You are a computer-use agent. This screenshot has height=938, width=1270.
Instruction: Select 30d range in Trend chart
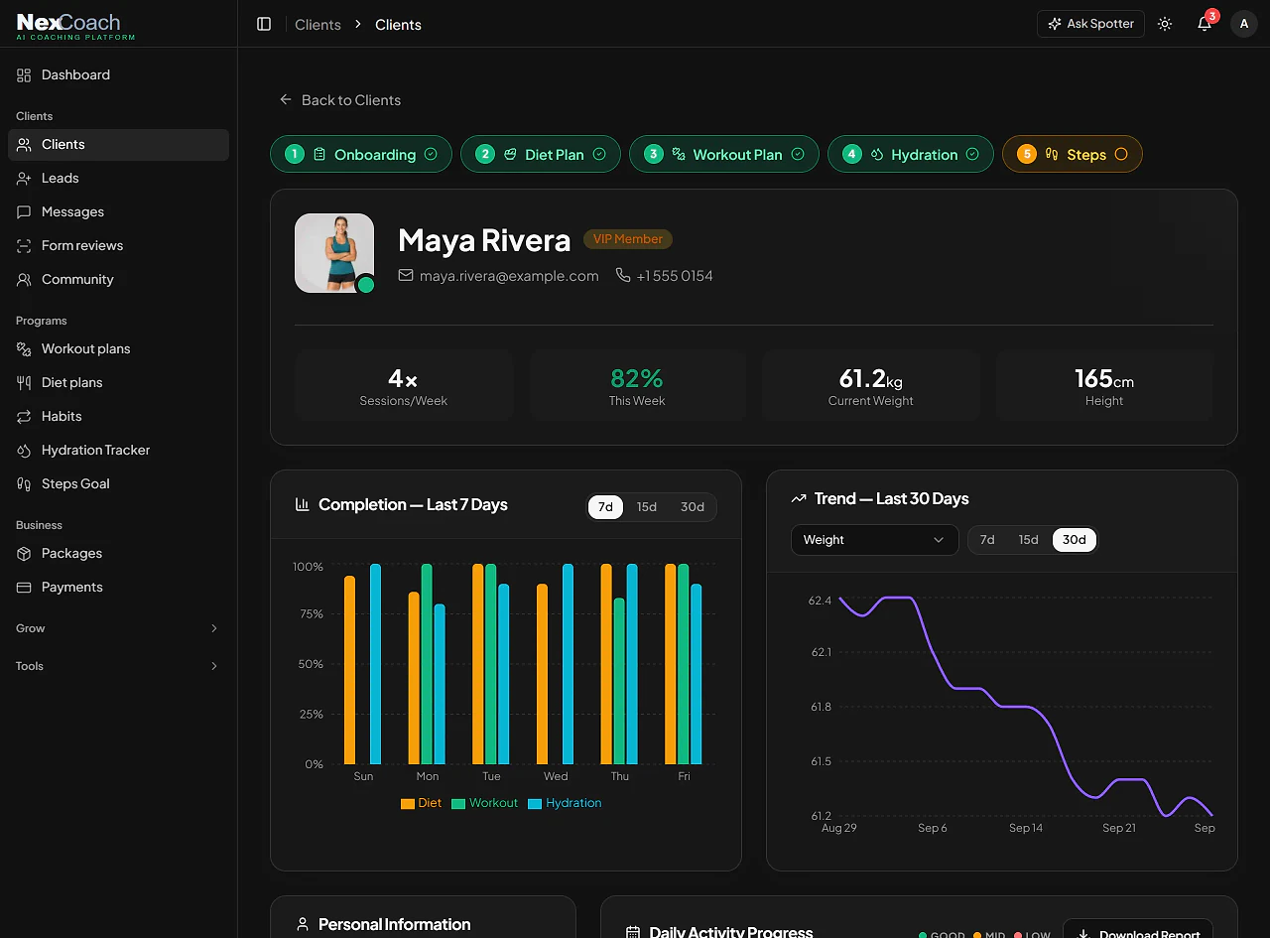coord(1075,540)
